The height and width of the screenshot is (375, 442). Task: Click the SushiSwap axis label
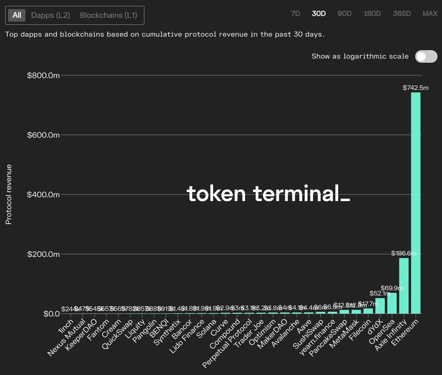point(308,334)
